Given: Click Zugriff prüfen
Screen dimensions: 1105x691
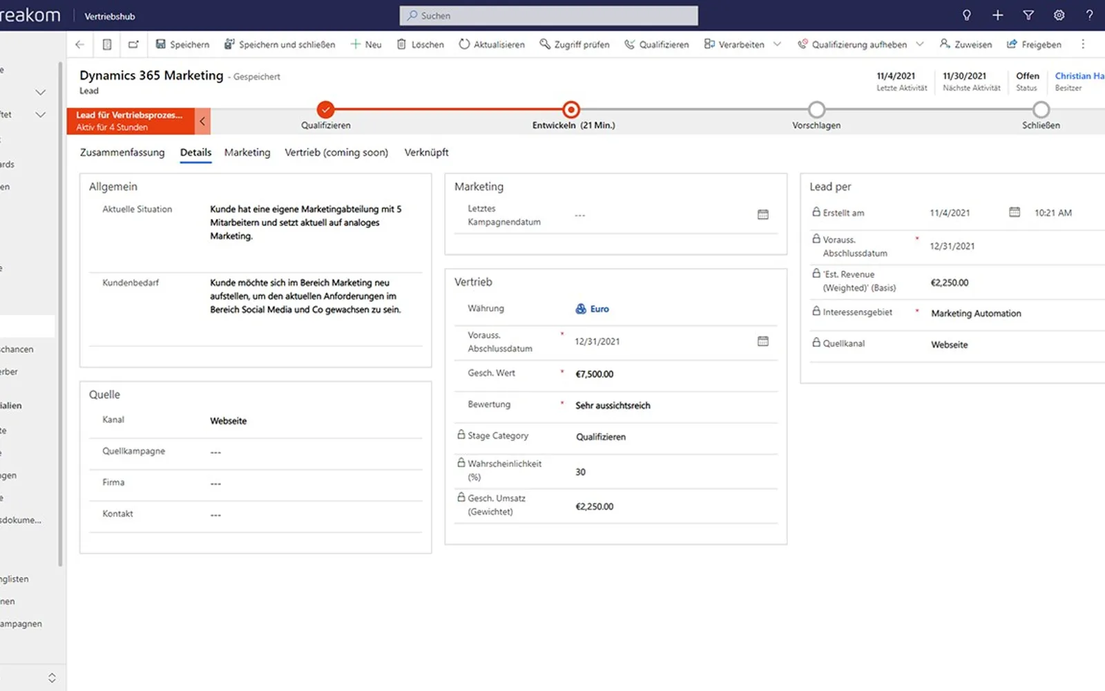Looking at the screenshot, I should point(575,44).
